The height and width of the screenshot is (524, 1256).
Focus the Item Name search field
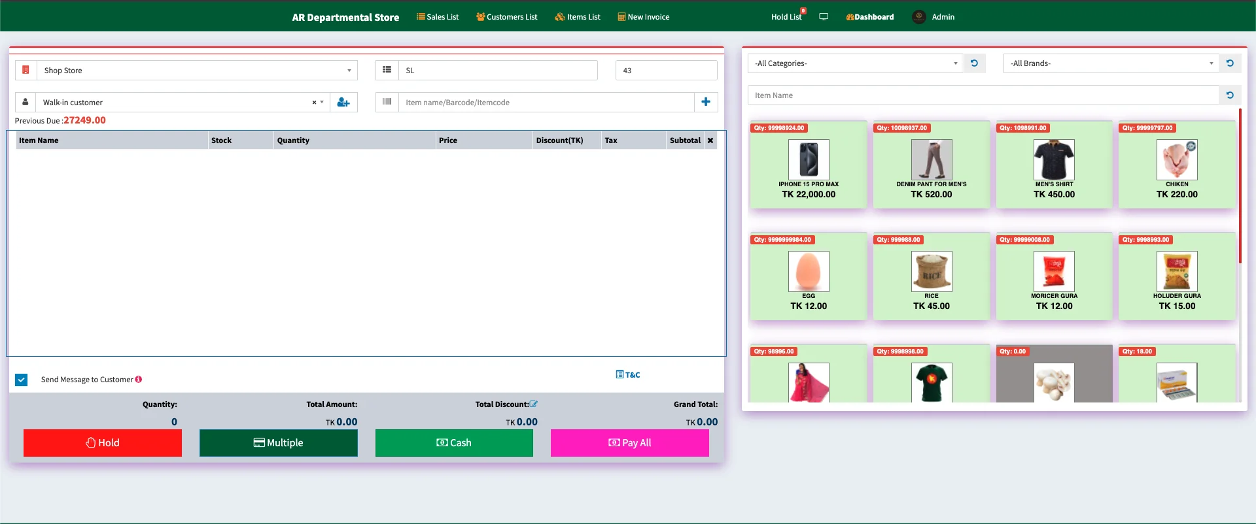[x=983, y=95]
